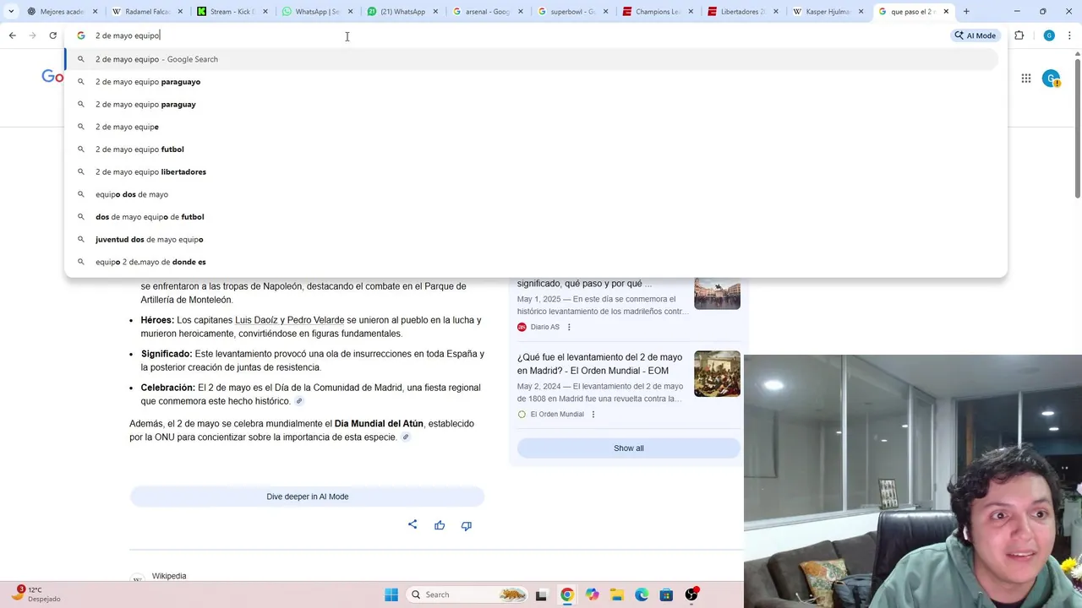Give thumbs down to the AI overview

coord(466,525)
